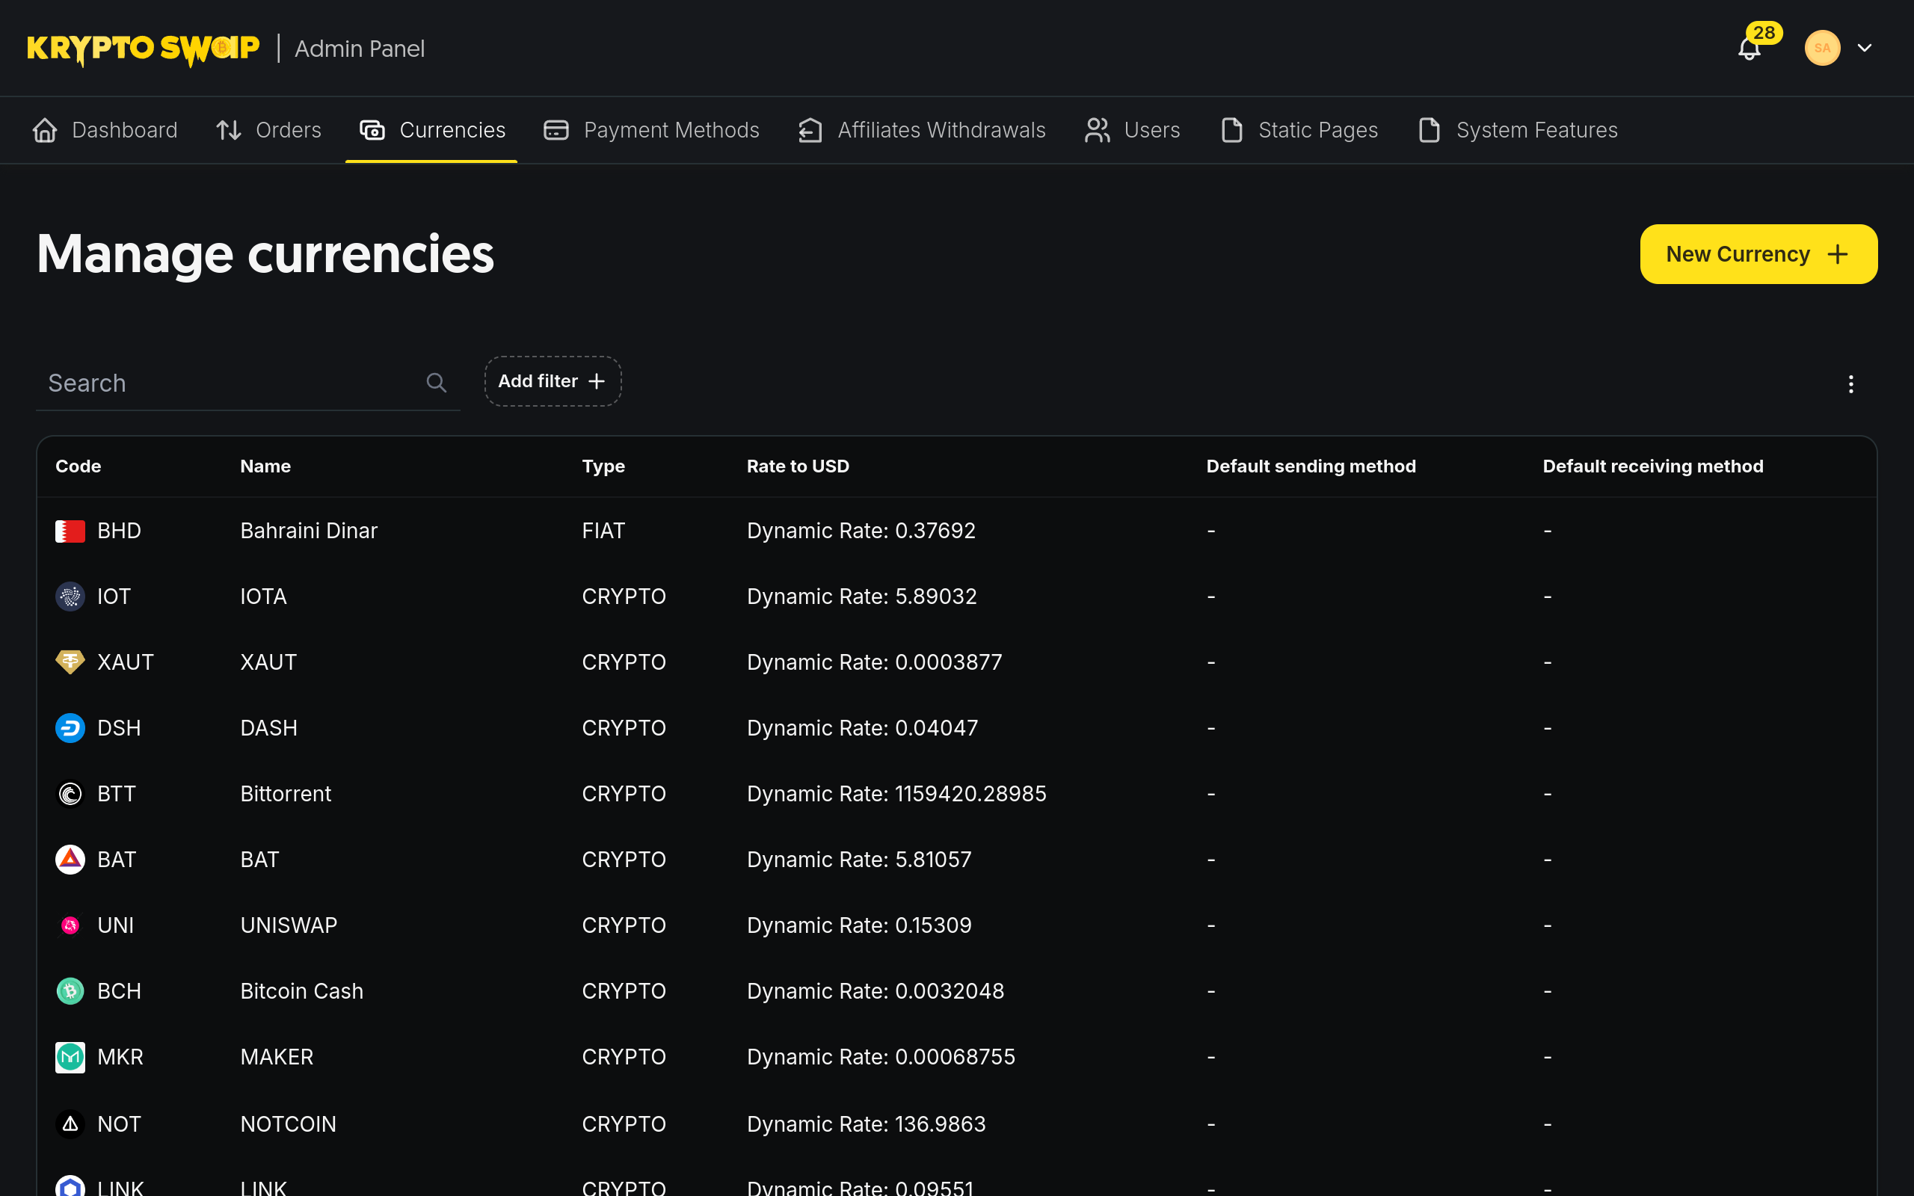
Task: Open the Users tab
Action: pyautogui.click(x=1132, y=130)
